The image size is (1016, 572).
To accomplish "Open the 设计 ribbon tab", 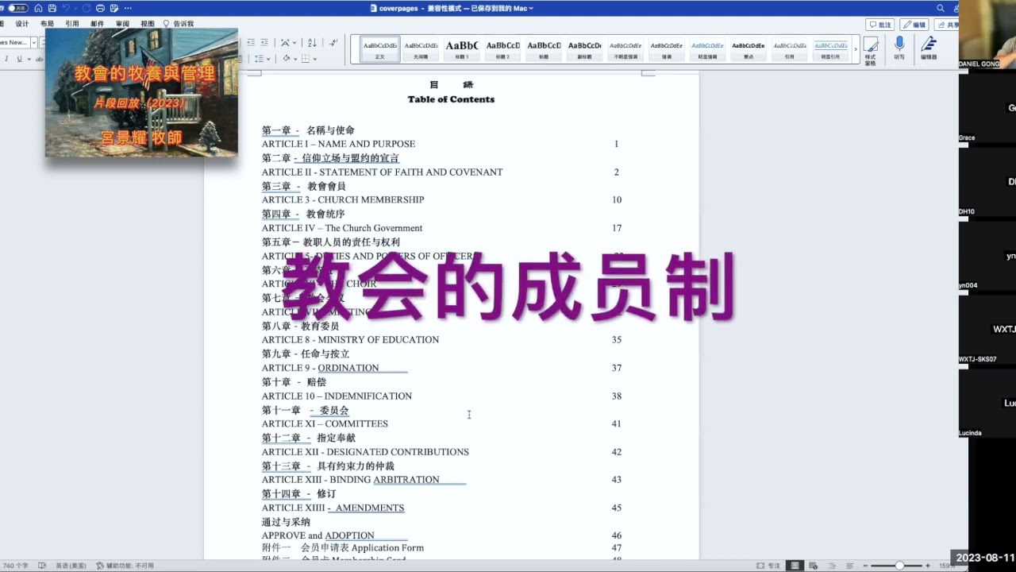I will click(x=22, y=24).
